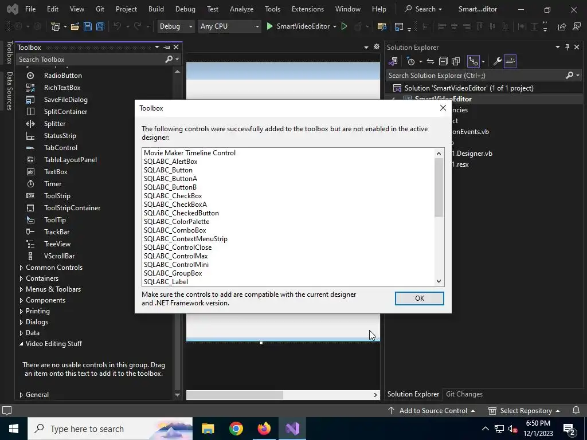Select the Timer toolbox control
587x440 pixels.
(52, 184)
